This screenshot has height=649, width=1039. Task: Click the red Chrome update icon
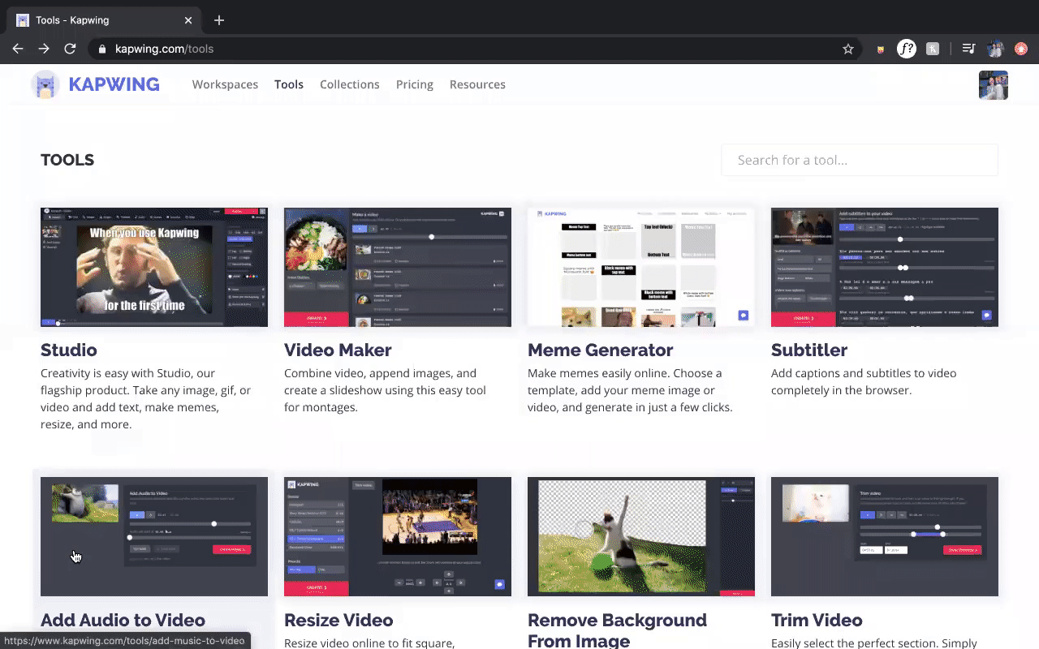click(1021, 49)
